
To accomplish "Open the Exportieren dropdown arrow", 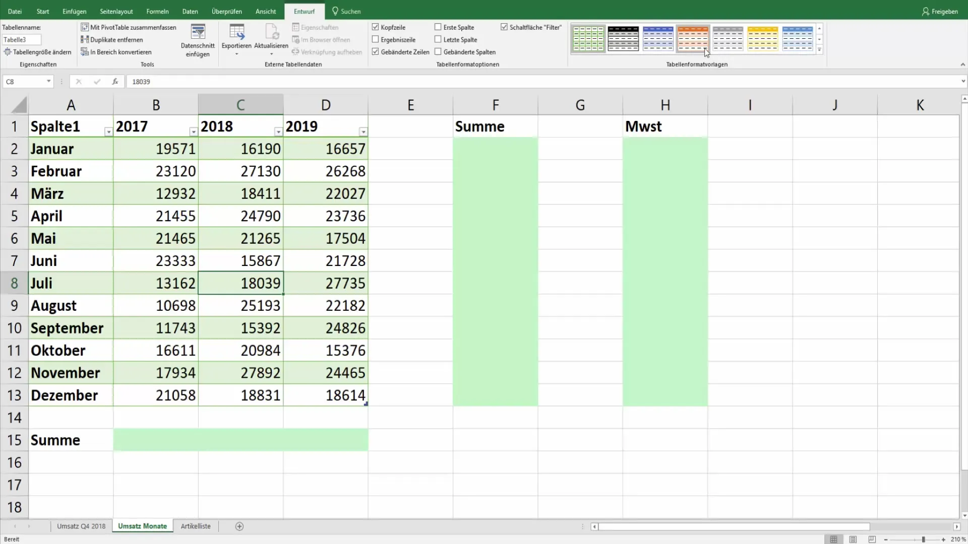I will (x=236, y=54).
